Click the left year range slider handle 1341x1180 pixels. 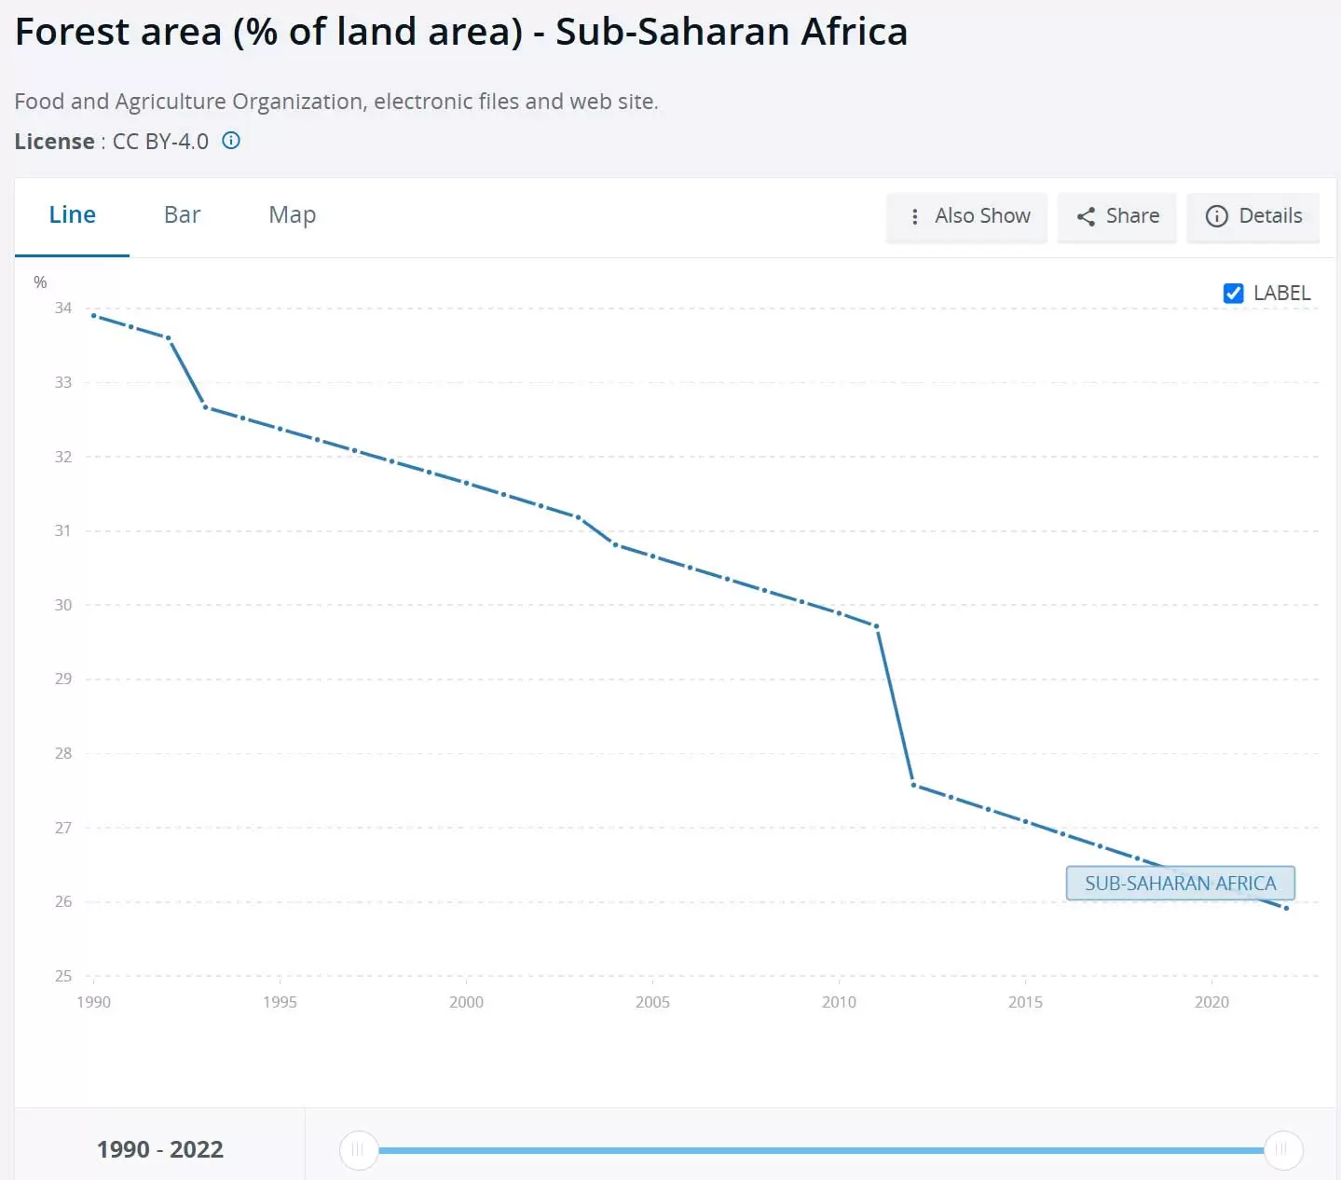pyautogui.click(x=358, y=1149)
